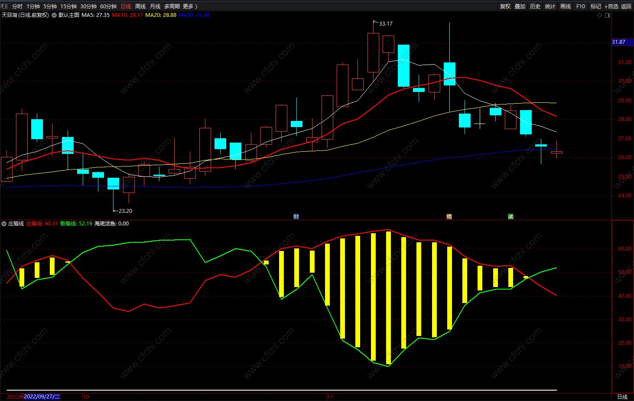634x401 pixels.
Task: Open the 多周期 multi-period view
Action: point(172,7)
